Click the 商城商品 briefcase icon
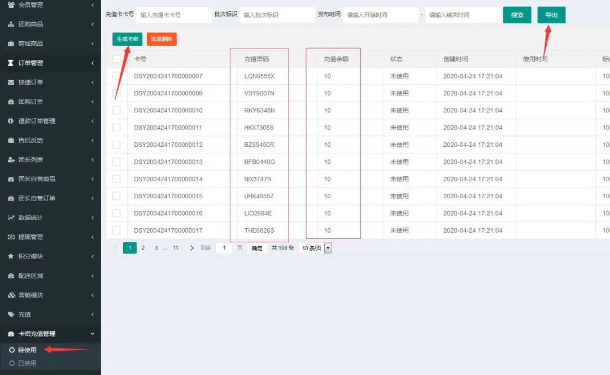The height and width of the screenshot is (375, 610). tap(11, 43)
